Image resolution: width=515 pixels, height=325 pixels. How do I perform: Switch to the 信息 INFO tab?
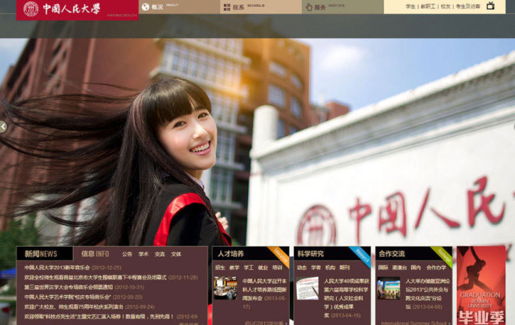point(95,254)
